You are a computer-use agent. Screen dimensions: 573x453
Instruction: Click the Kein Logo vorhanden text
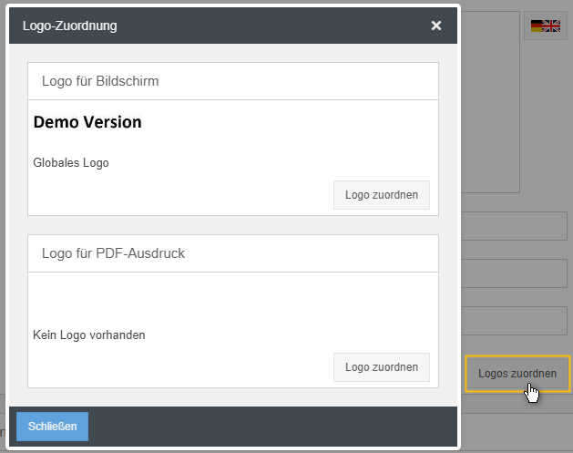[x=89, y=335]
